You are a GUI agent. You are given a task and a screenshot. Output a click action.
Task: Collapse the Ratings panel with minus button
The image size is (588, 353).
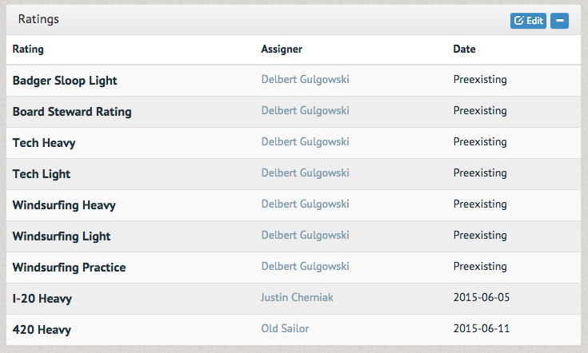point(559,21)
